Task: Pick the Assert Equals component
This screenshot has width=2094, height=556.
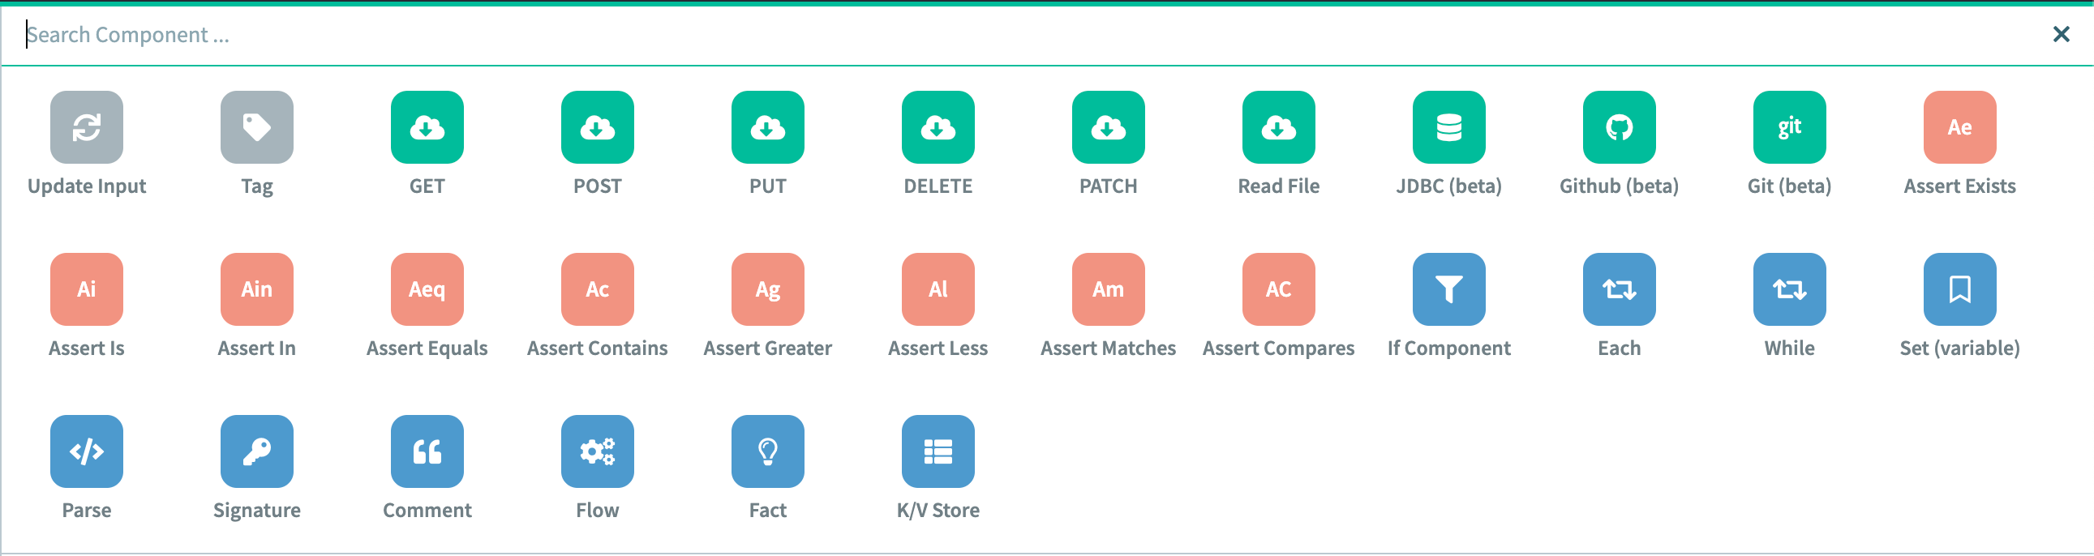Action: [427, 289]
